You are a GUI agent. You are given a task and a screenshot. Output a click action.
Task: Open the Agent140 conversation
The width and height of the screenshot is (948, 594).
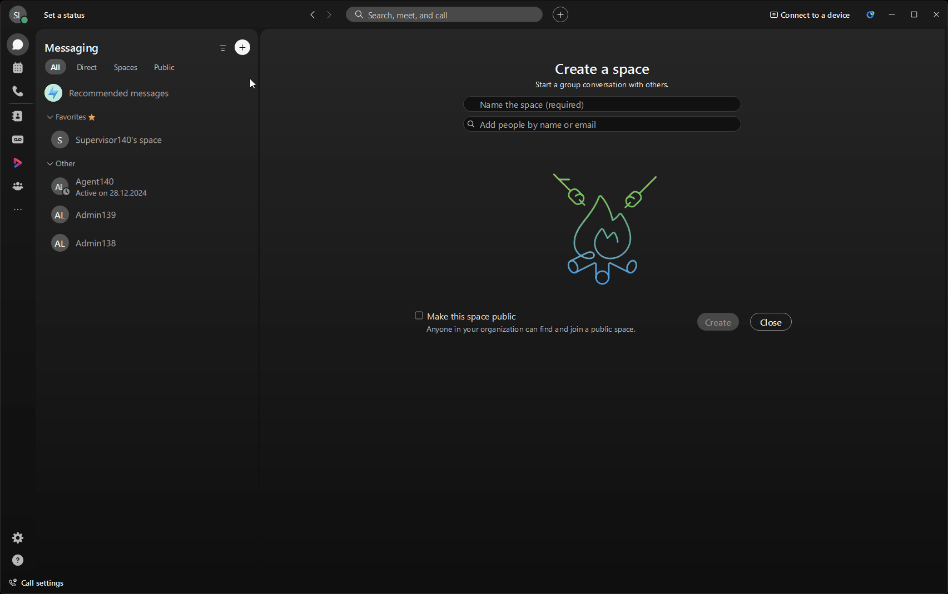(147, 187)
